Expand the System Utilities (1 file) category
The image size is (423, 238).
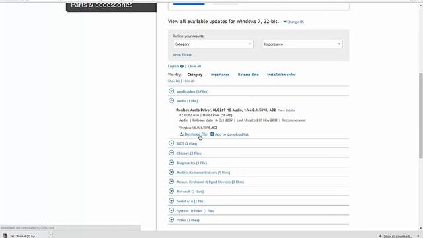(171, 210)
